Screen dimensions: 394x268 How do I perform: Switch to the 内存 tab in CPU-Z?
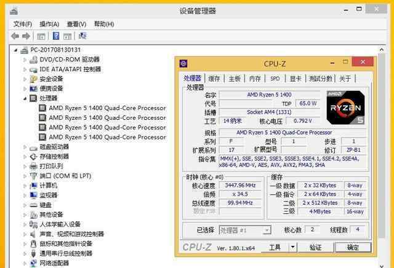255,79
